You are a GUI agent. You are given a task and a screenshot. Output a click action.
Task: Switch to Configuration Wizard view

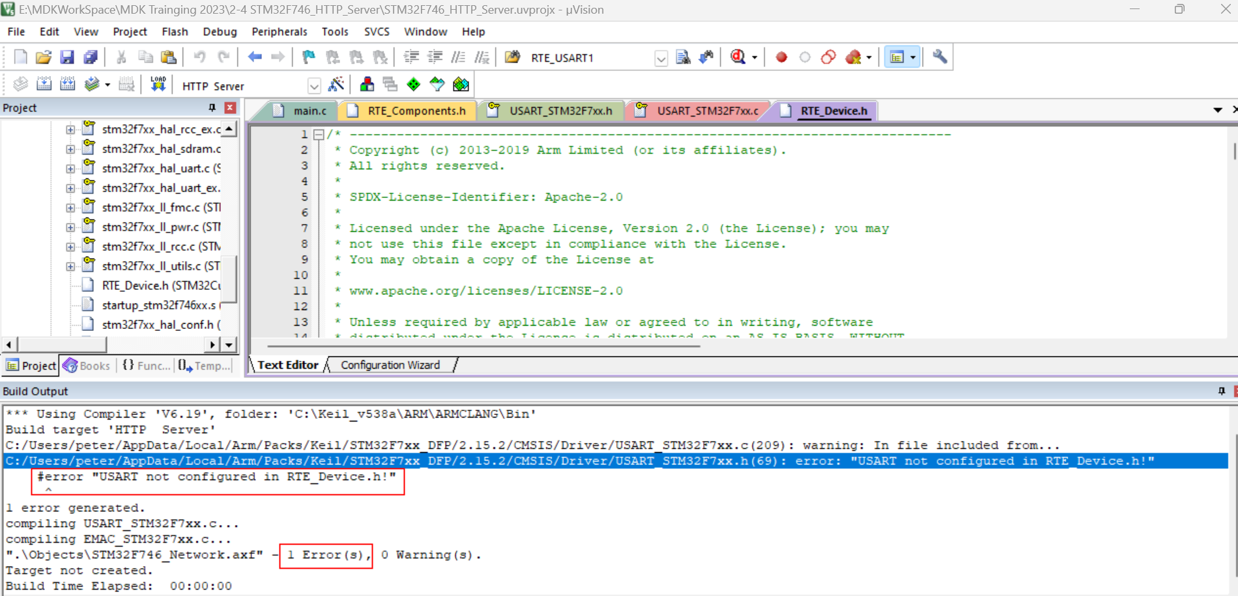pos(390,365)
